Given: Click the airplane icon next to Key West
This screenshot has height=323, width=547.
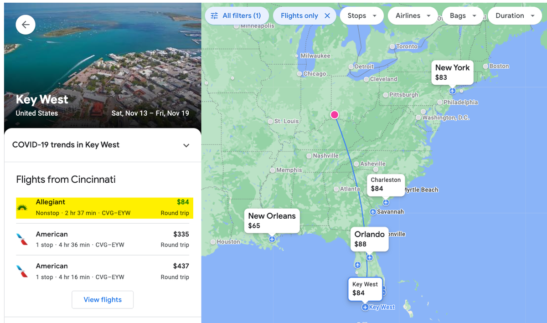Looking at the screenshot, I should (365, 307).
